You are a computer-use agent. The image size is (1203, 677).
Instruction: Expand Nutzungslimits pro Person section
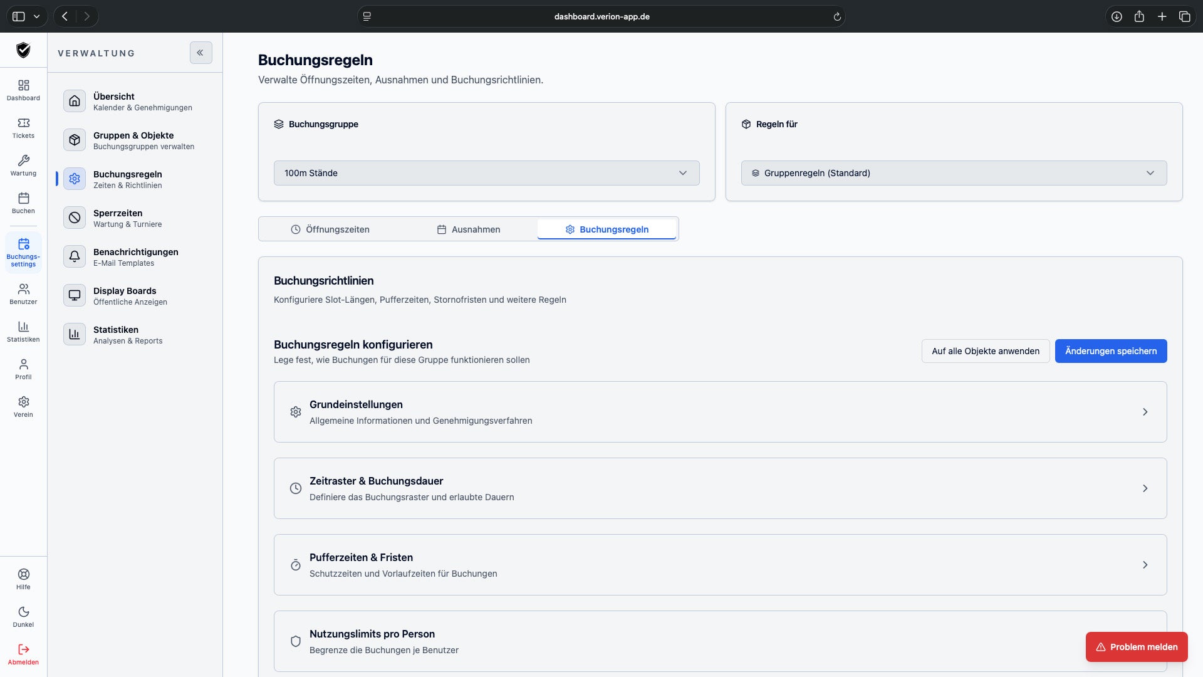720,641
